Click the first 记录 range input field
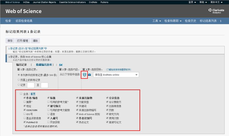 coord(31,85)
